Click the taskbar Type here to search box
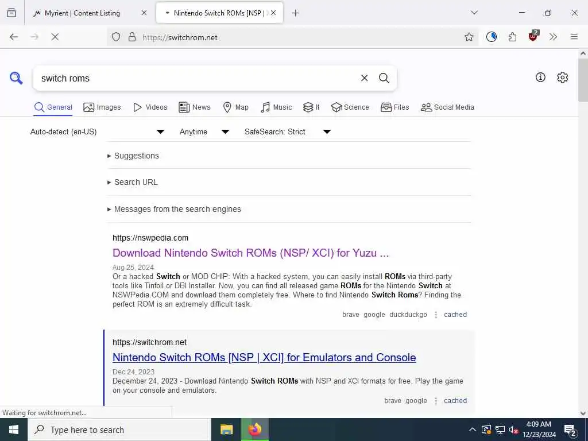The image size is (588, 441). (119, 430)
